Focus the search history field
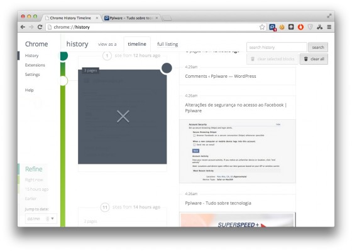The image size is (352, 251). [x=277, y=47]
